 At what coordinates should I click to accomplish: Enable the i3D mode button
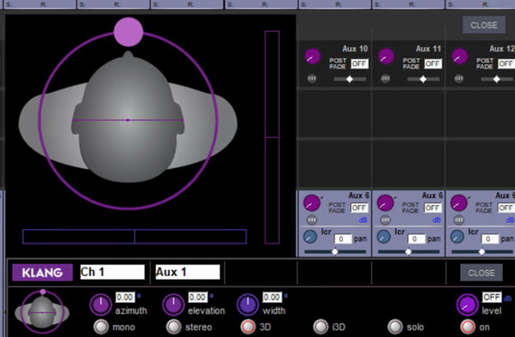click(x=320, y=327)
